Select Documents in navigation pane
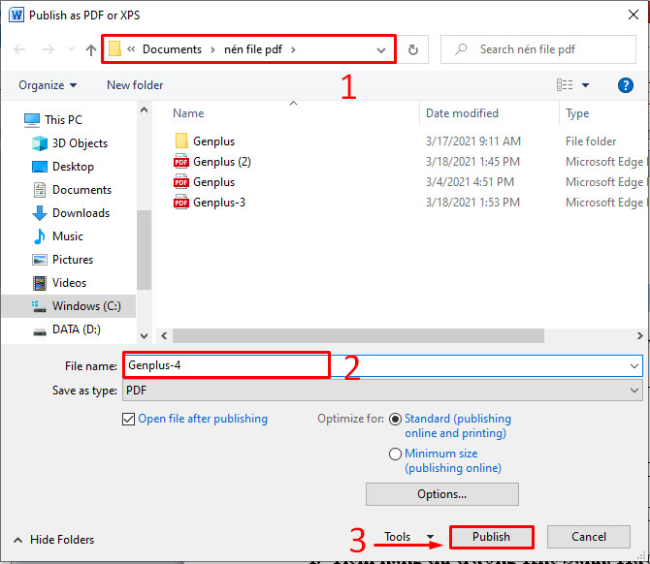Screen dimensions: 650x564 [x=72, y=190]
